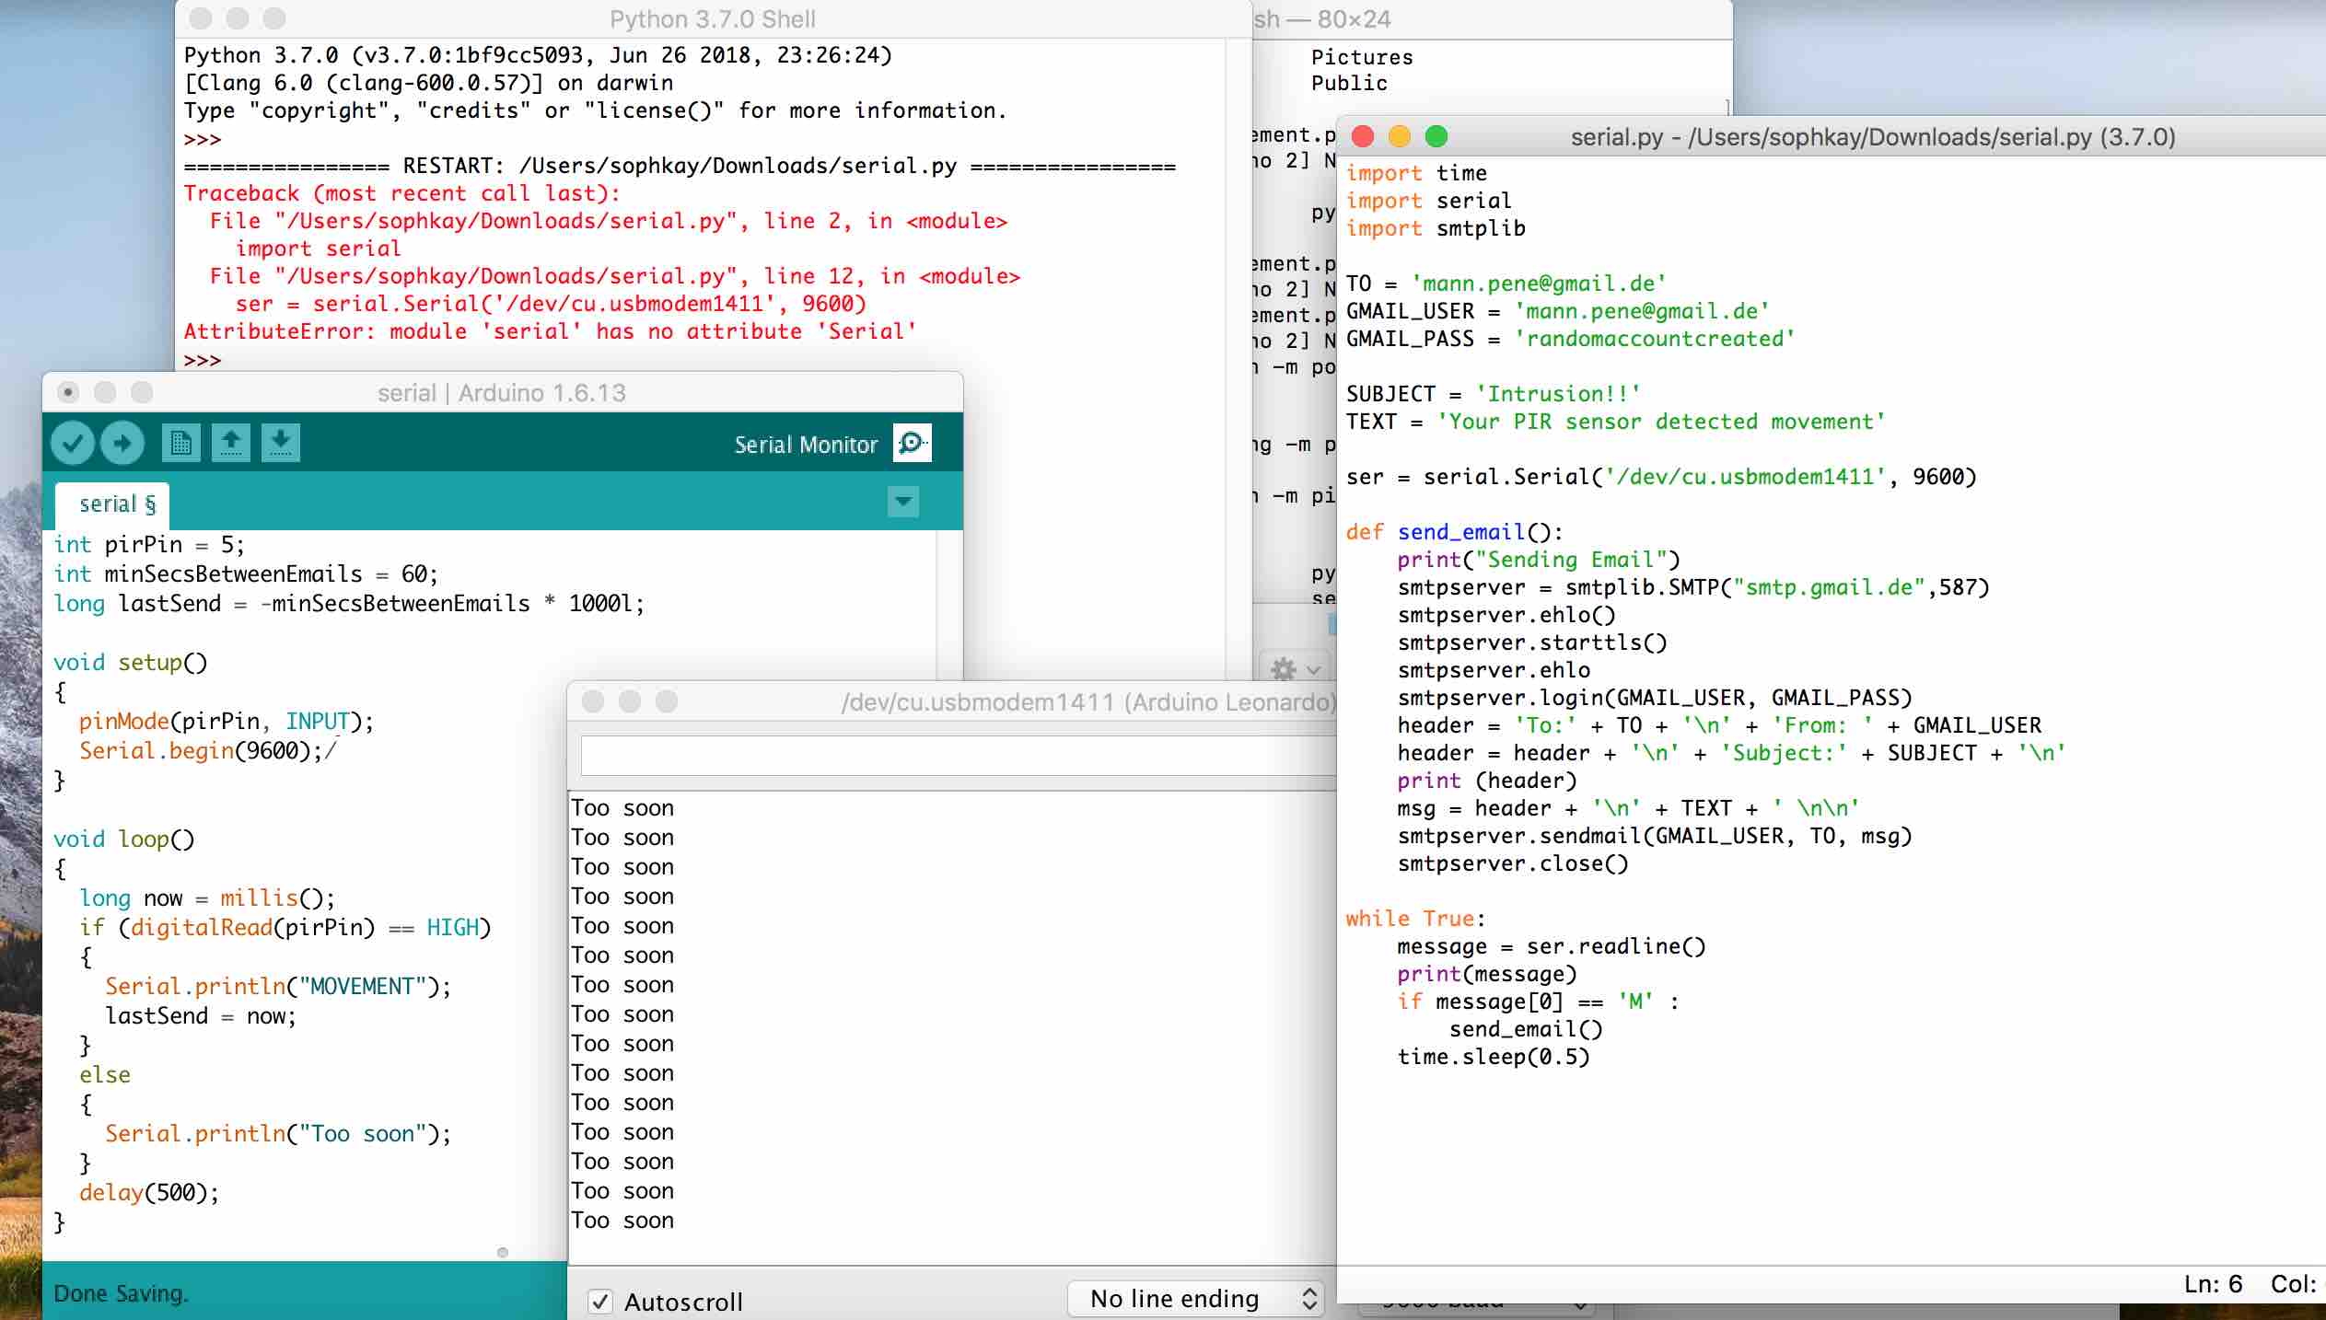Expand the Arduino tab menu arrow
The width and height of the screenshot is (2326, 1320).
903,502
